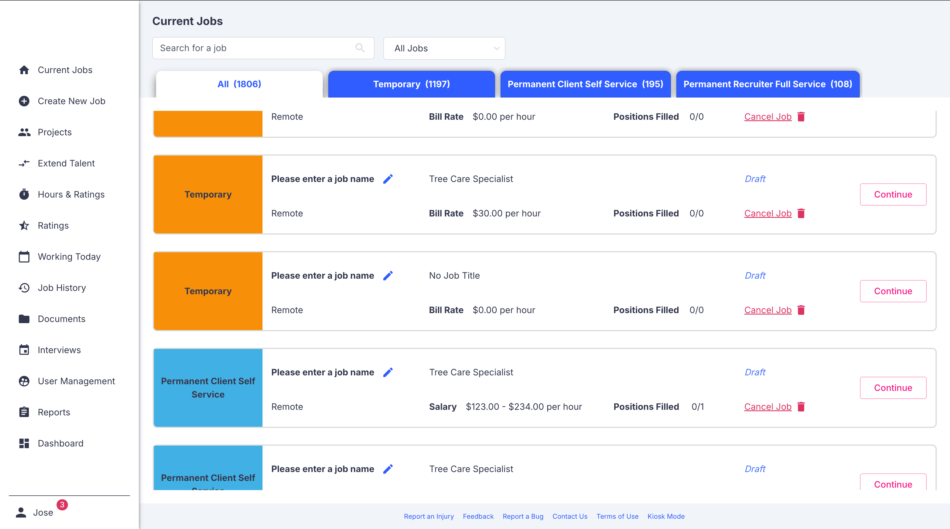This screenshot has height=529, width=950.
Task: Click the Extend Talent arrows icon
Action: pyautogui.click(x=24, y=163)
